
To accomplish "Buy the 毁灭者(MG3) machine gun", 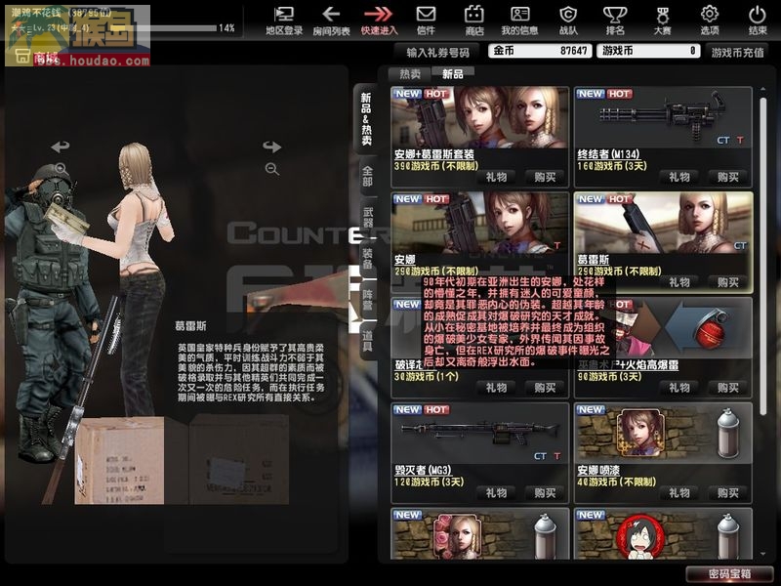I will [545, 493].
